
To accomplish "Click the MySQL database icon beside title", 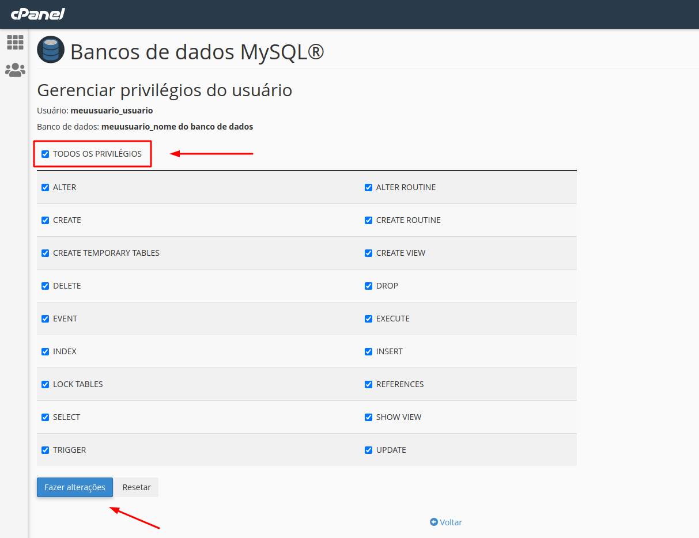I will (x=51, y=50).
